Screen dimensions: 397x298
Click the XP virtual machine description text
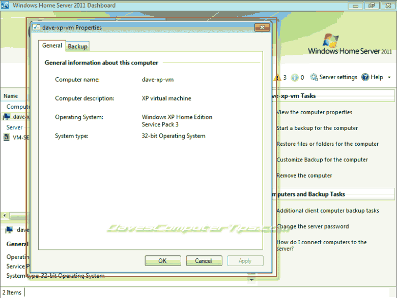(x=166, y=98)
